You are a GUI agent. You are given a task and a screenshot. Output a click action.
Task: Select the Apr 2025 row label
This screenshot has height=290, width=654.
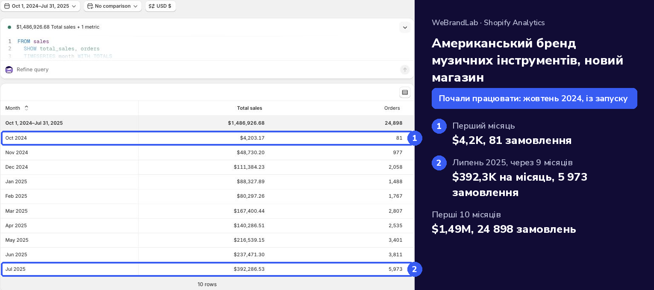coord(16,226)
